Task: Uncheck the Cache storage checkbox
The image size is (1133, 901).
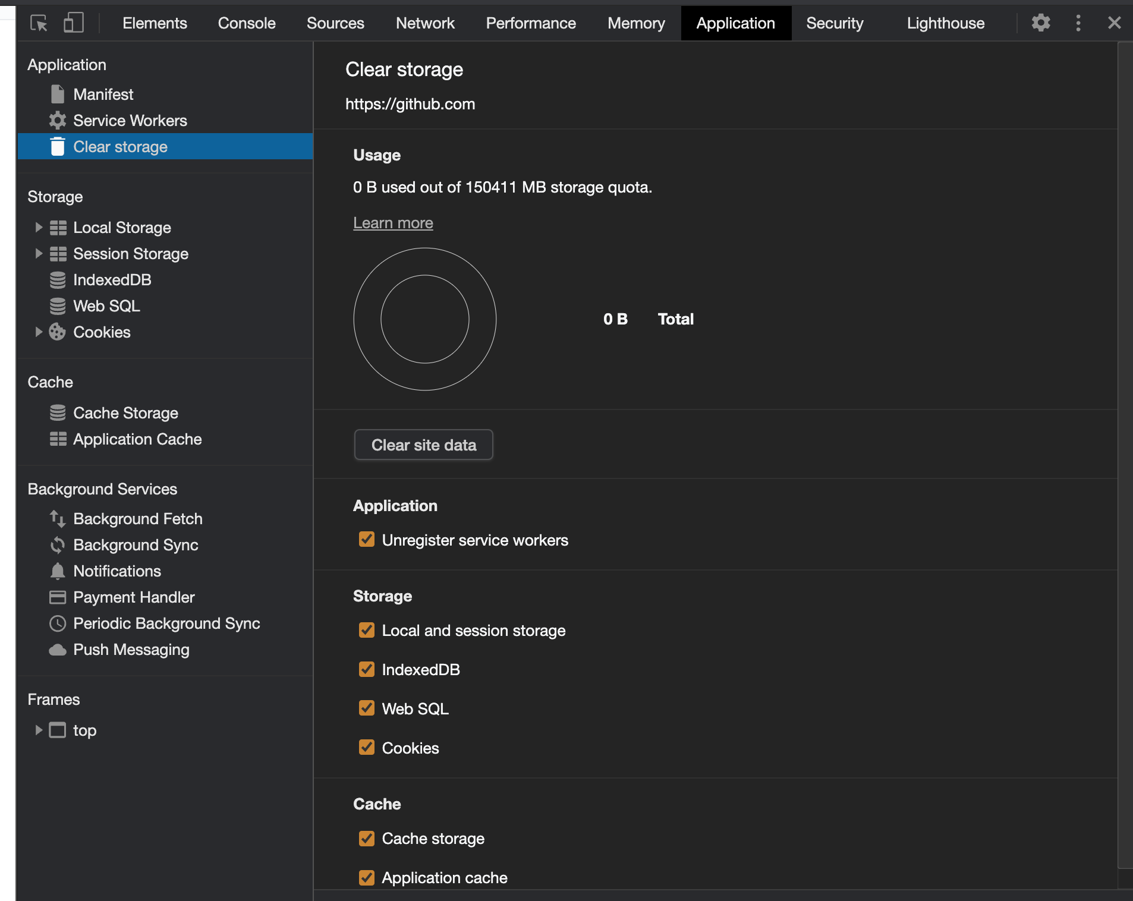Action: (x=367, y=838)
